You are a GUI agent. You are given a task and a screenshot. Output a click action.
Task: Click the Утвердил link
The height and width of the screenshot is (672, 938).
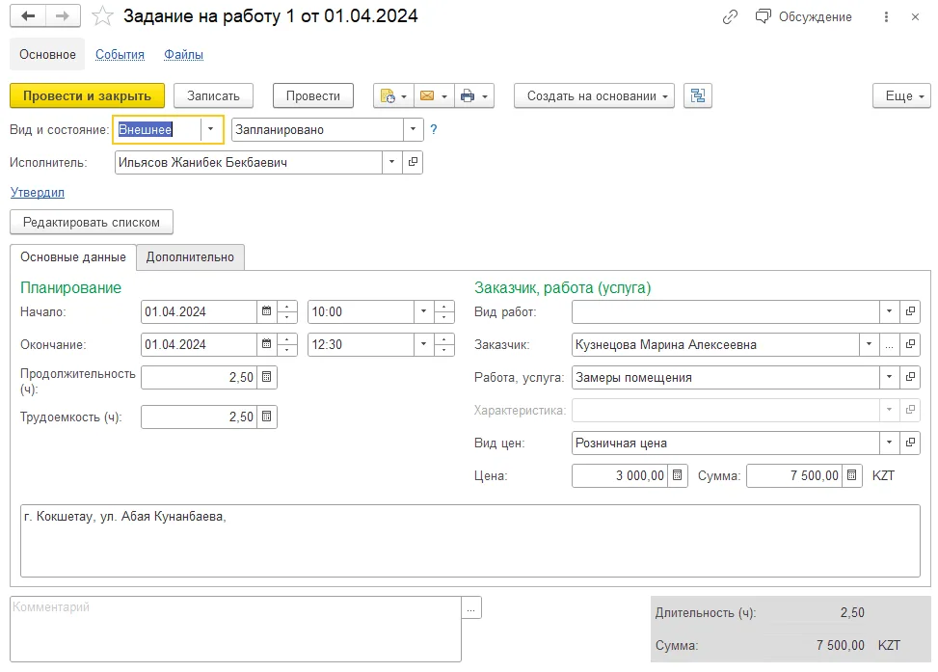click(x=37, y=193)
